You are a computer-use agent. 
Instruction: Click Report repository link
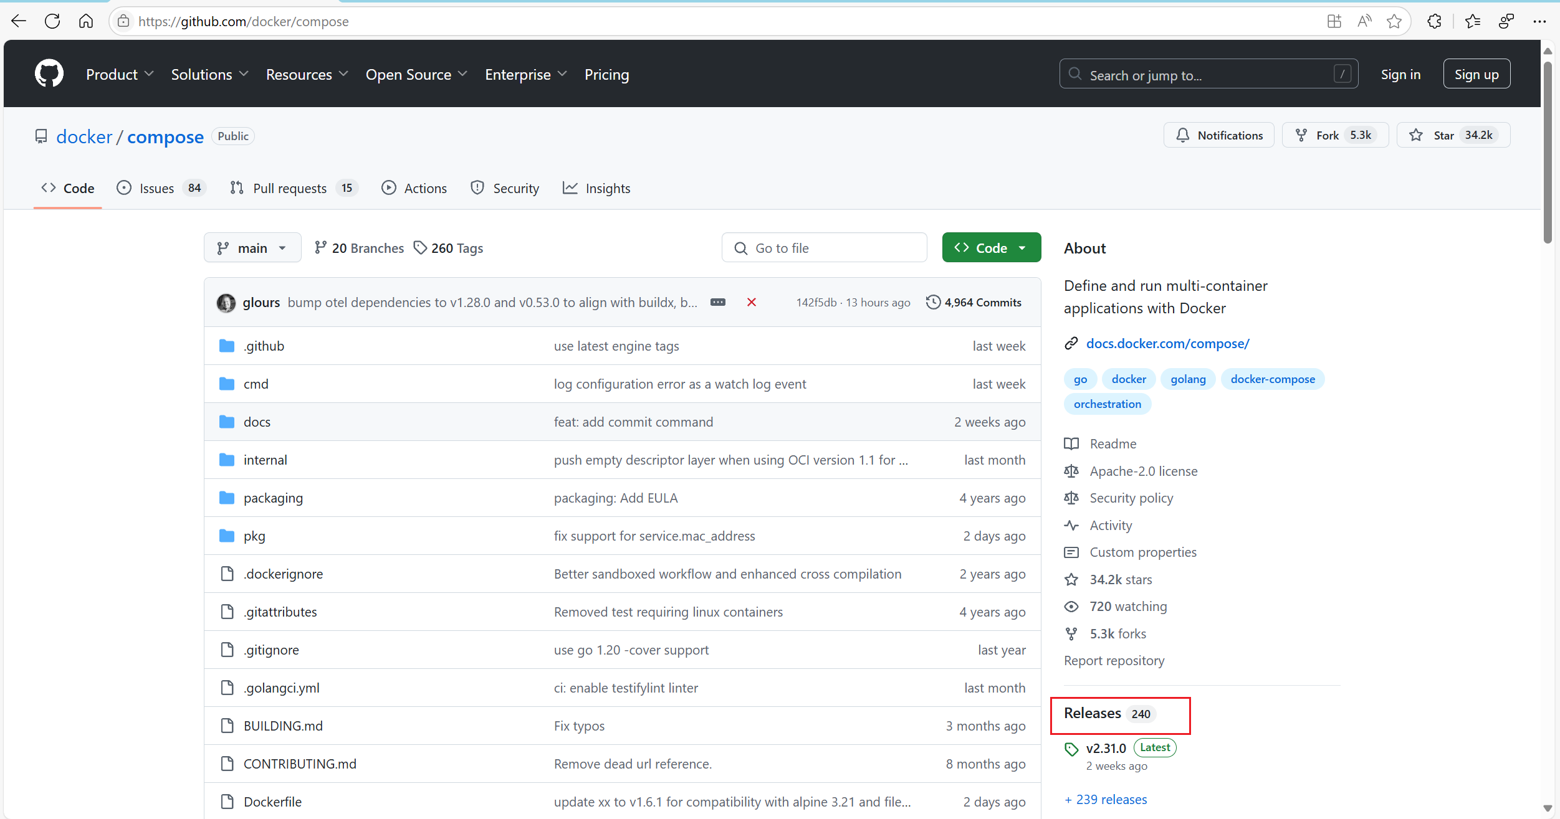point(1114,661)
